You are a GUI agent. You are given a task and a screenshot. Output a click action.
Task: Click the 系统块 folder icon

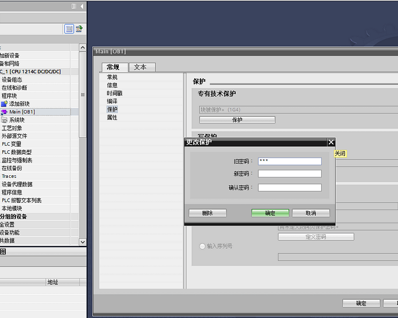4,120
